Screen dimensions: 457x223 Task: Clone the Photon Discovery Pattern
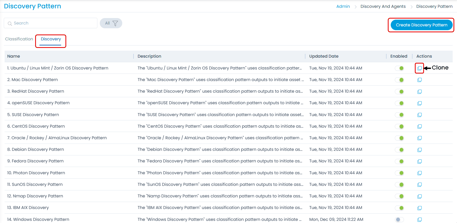tap(419, 173)
